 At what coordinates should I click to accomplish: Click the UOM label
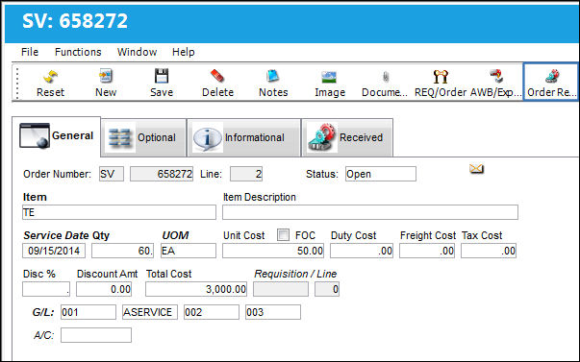pyautogui.click(x=175, y=235)
